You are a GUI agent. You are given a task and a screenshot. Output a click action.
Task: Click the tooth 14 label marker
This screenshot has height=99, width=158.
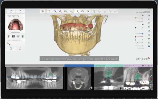87,26
